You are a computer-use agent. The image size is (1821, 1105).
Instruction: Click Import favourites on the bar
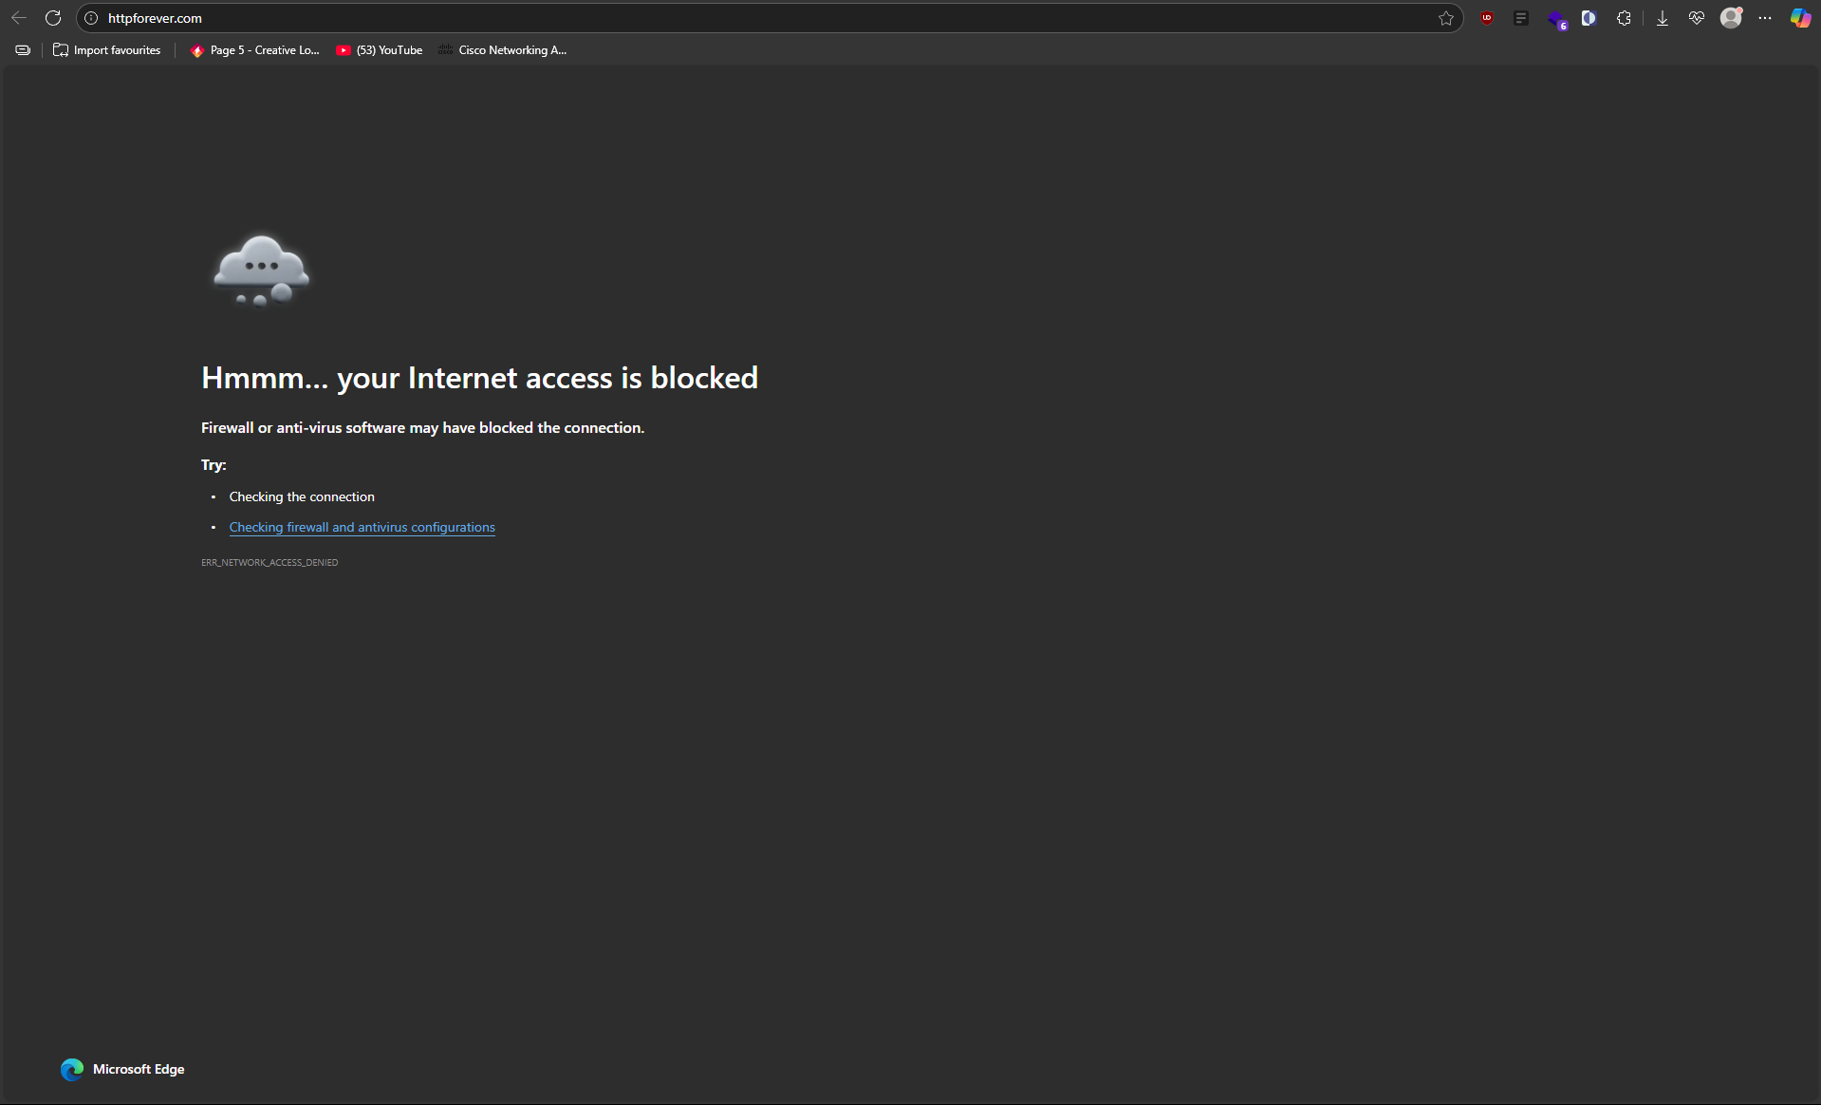(x=107, y=50)
